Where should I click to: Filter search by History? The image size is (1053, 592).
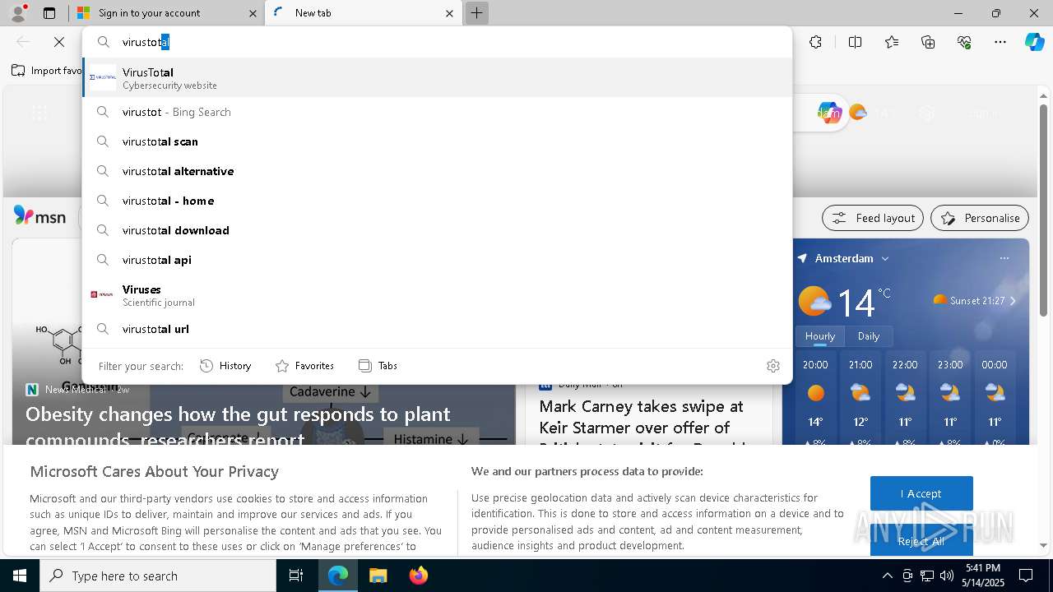225,366
